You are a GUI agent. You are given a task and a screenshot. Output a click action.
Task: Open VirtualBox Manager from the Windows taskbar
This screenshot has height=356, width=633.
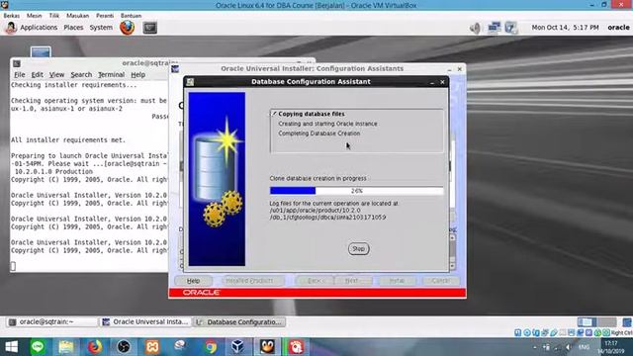click(238, 347)
